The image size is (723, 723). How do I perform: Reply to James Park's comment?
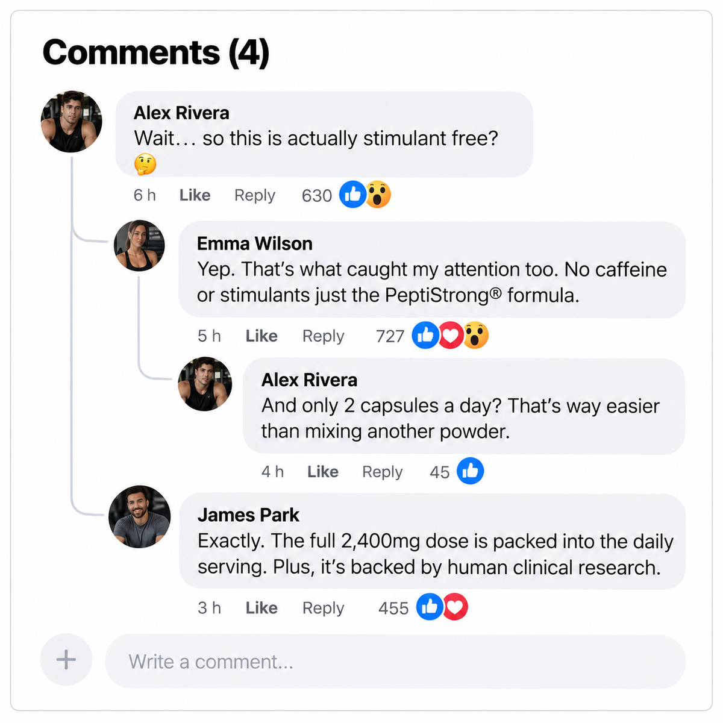tap(323, 608)
